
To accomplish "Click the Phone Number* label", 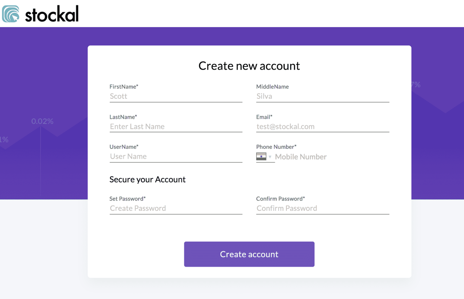I will pos(276,147).
